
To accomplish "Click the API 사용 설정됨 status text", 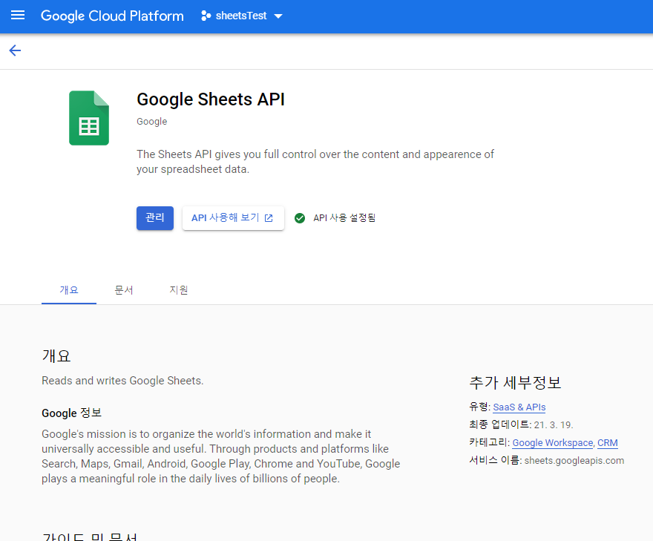I will click(344, 218).
